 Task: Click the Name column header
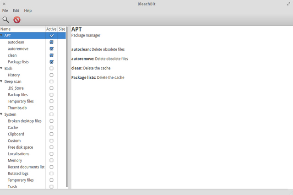(x=22, y=29)
